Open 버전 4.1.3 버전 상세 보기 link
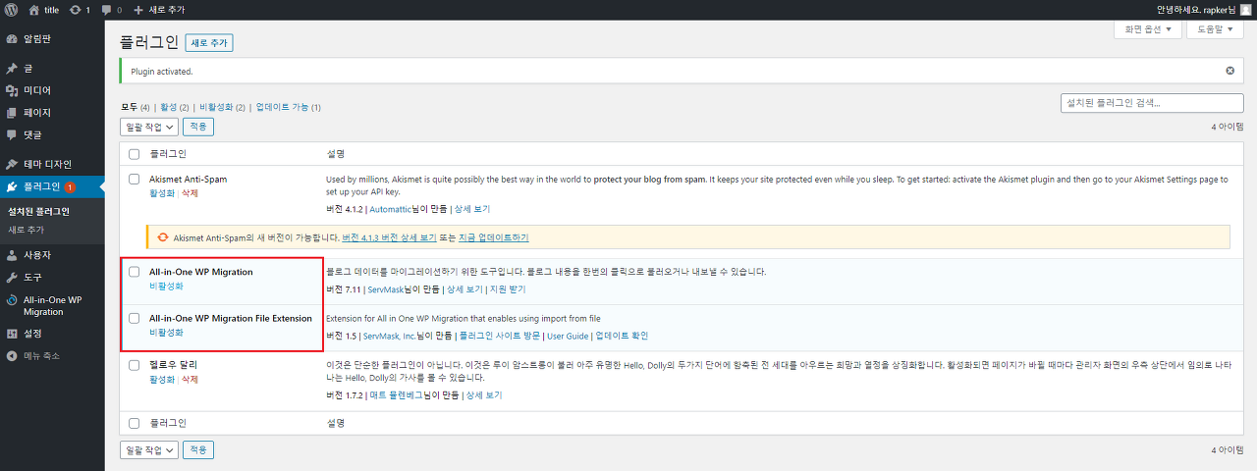 389,237
